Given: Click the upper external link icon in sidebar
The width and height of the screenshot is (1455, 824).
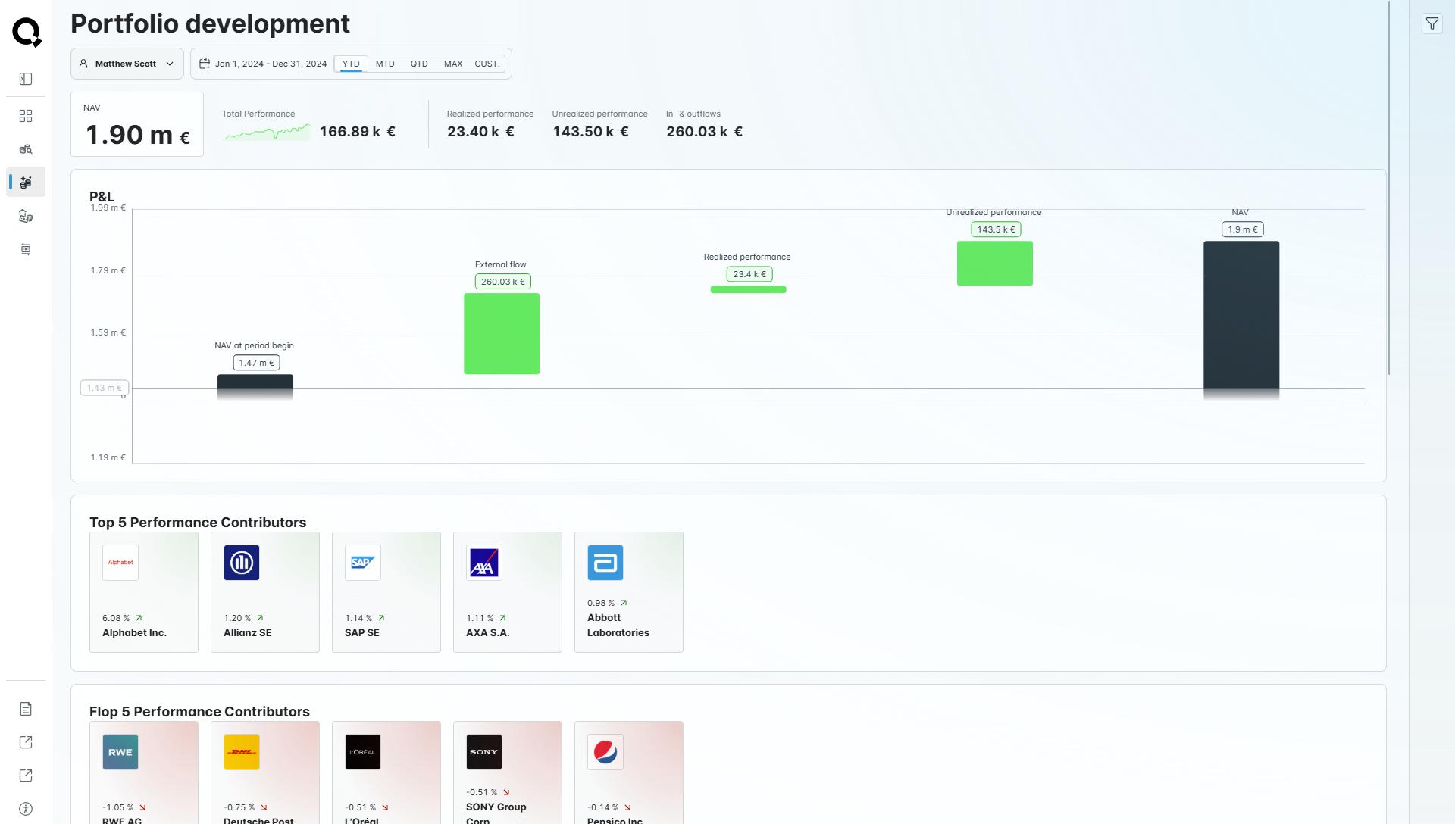Looking at the screenshot, I should (x=26, y=742).
